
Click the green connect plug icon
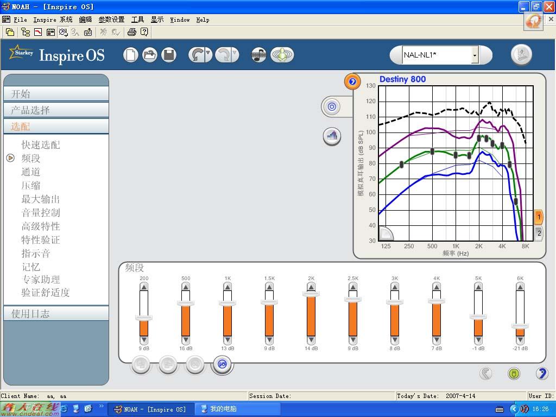(x=514, y=373)
